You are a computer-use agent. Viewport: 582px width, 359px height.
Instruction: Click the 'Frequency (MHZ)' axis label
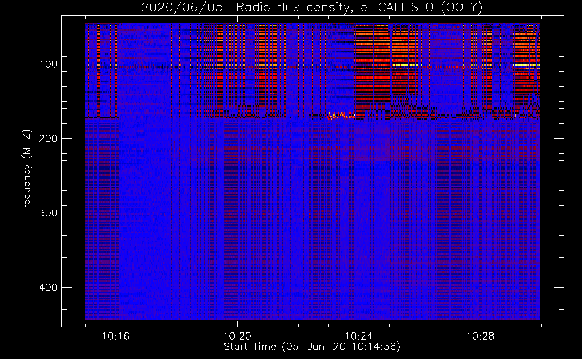point(27,172)
